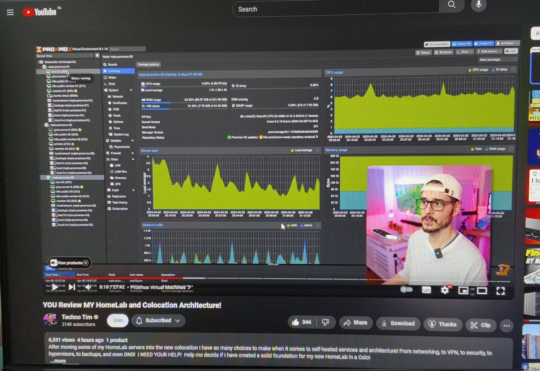Dislike the video with thumbs down
This screenshot has width=540, height=371.
[x=325, y=322]
